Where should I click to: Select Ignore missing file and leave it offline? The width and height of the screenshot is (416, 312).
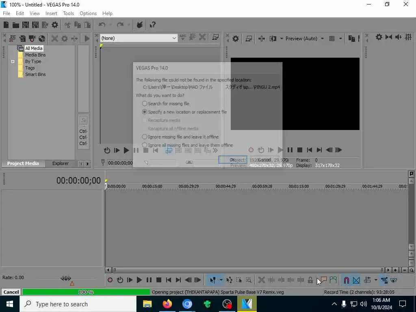145,136
